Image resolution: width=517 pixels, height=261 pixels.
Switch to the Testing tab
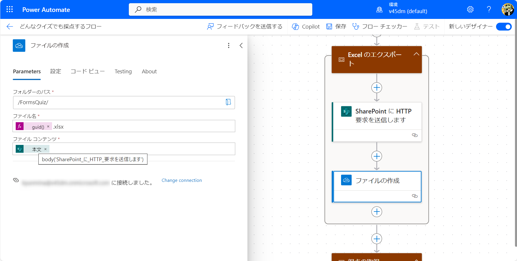click(x=123, y=72)
